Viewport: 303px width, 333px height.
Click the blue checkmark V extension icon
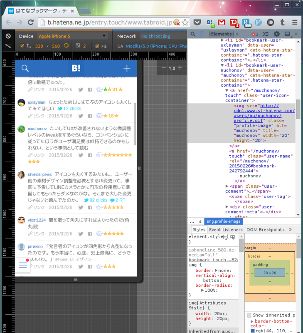pyautogui.click(x=258, y=22)
